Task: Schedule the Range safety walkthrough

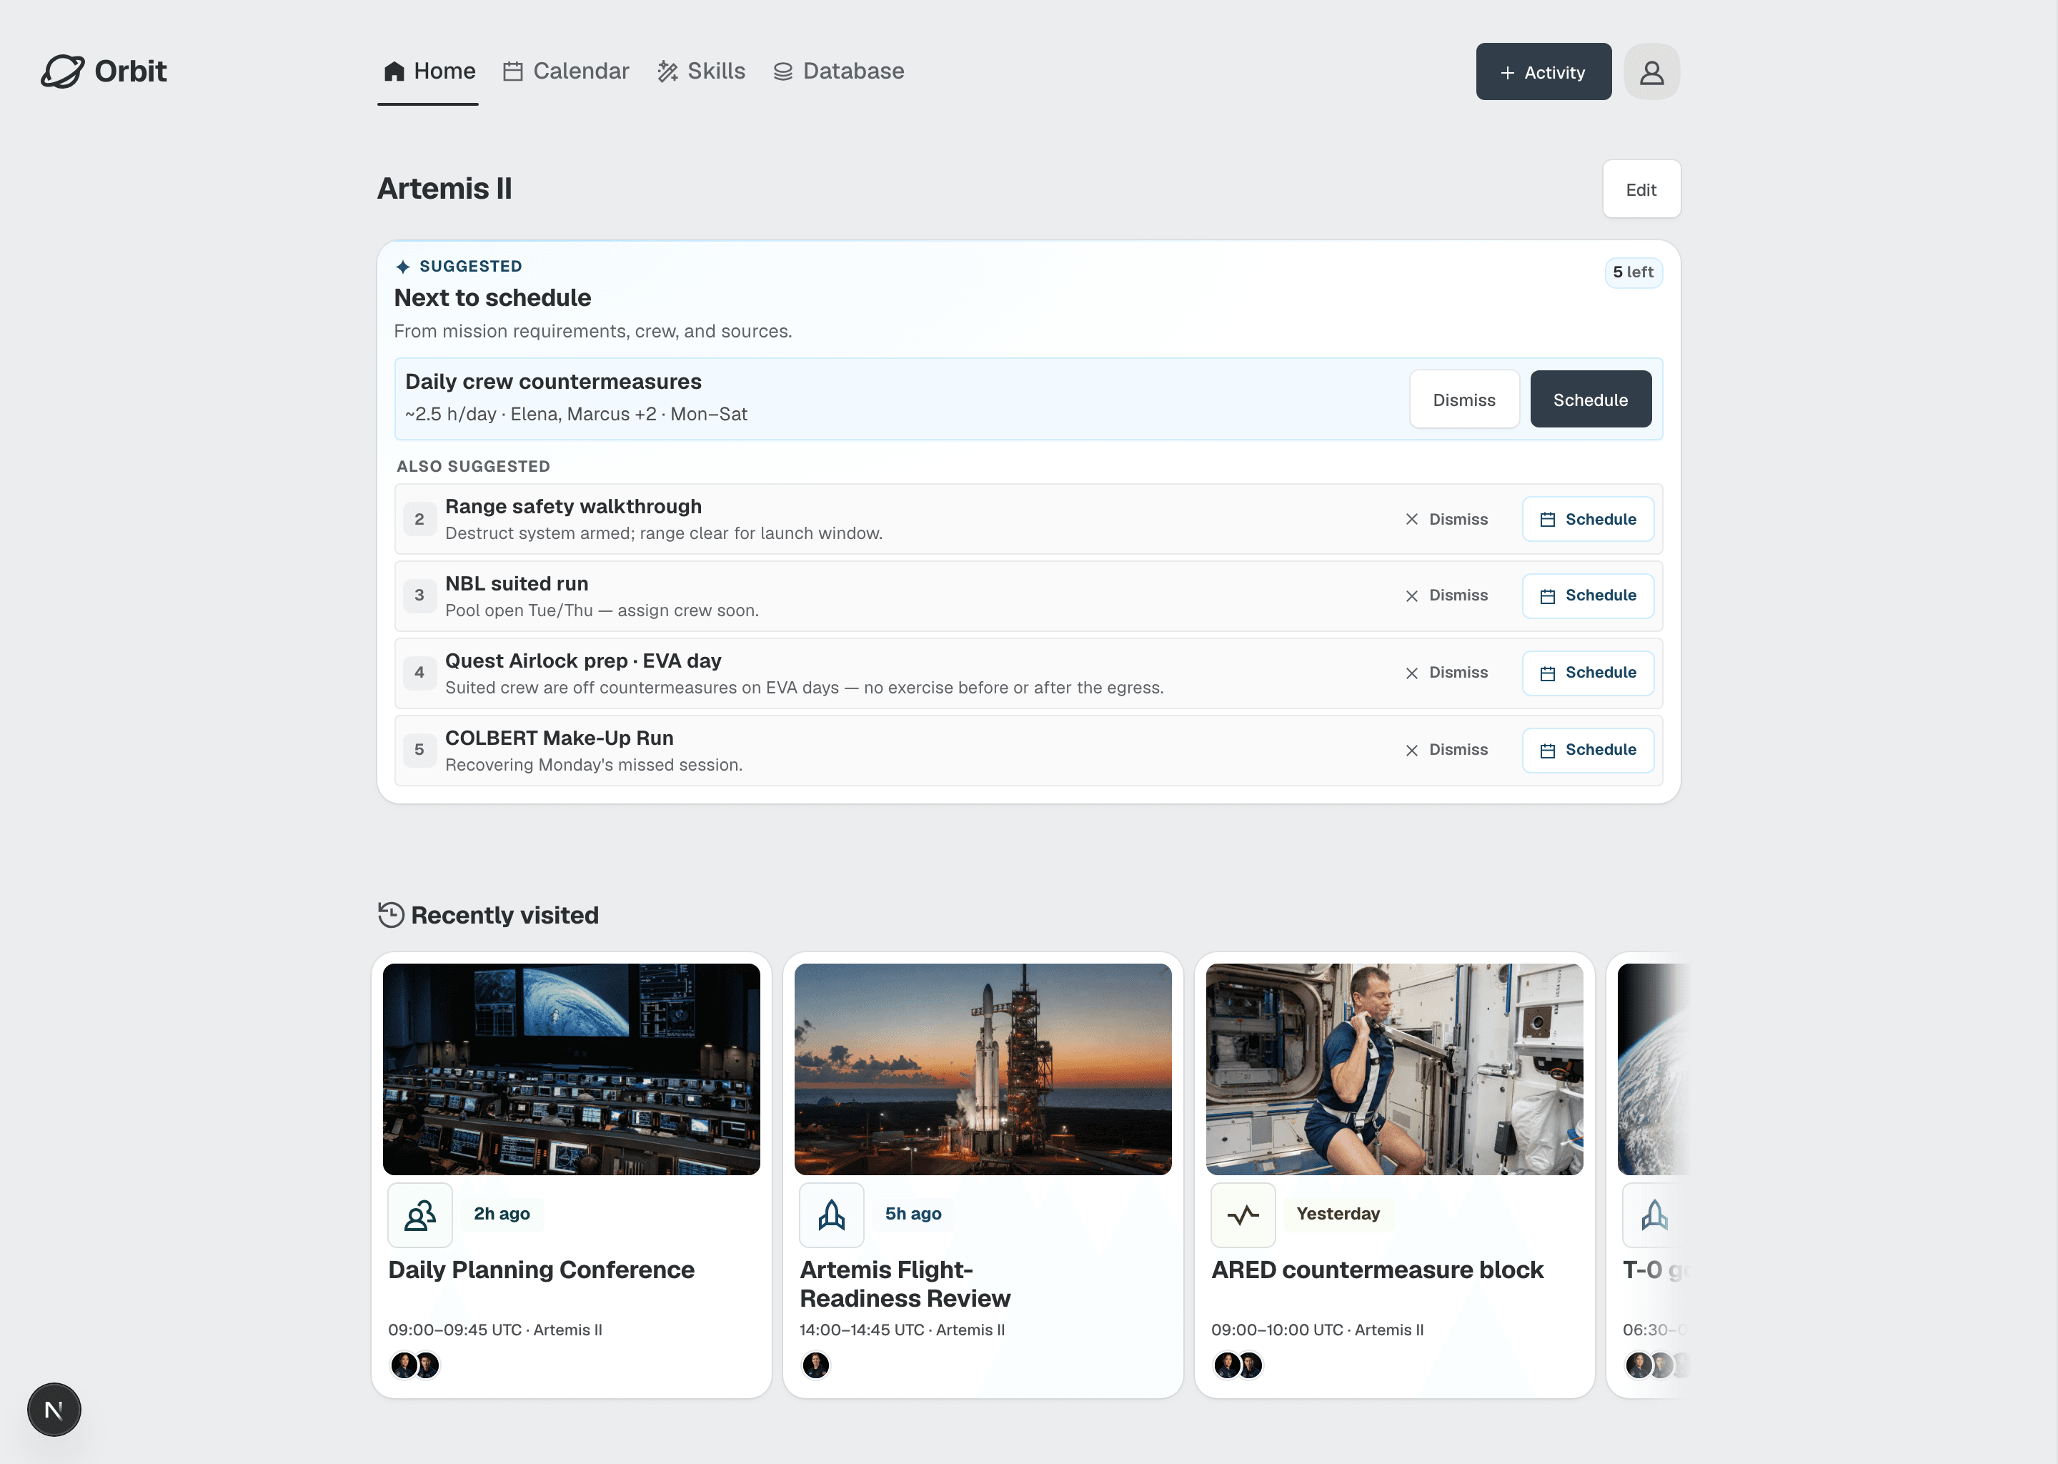Action: point(1587,519)
